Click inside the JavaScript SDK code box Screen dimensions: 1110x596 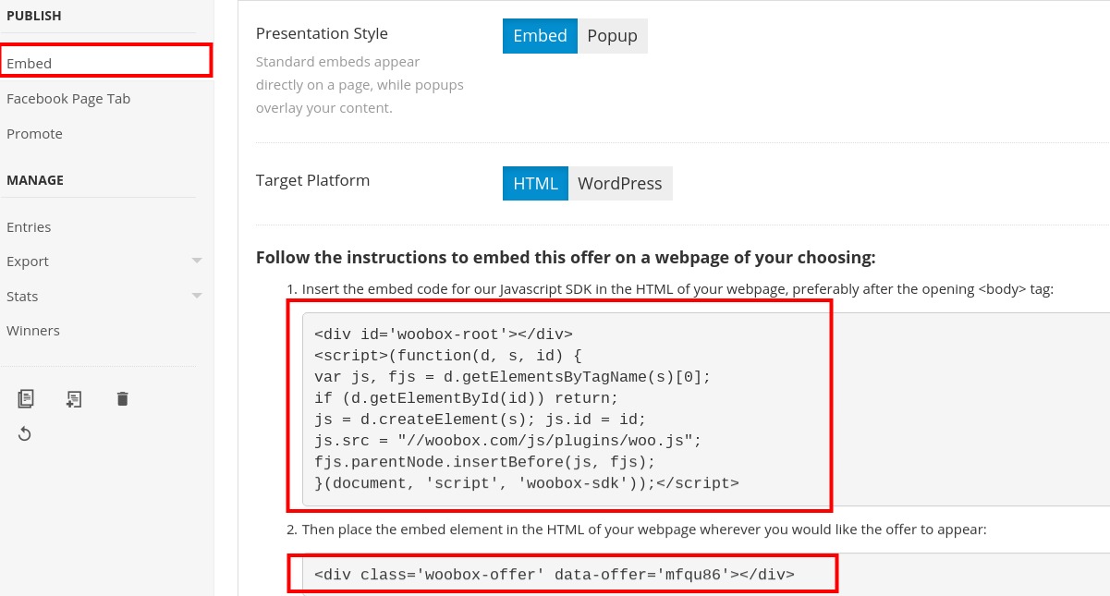(706, 408)
